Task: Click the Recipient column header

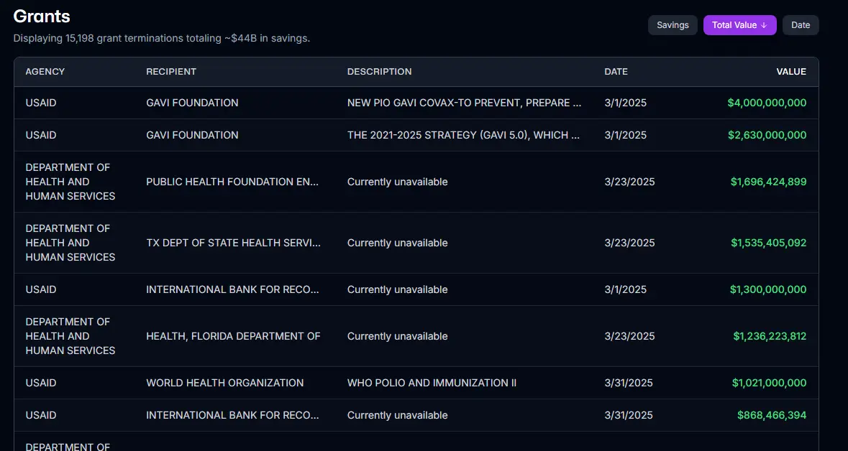Action: point(171,72)
